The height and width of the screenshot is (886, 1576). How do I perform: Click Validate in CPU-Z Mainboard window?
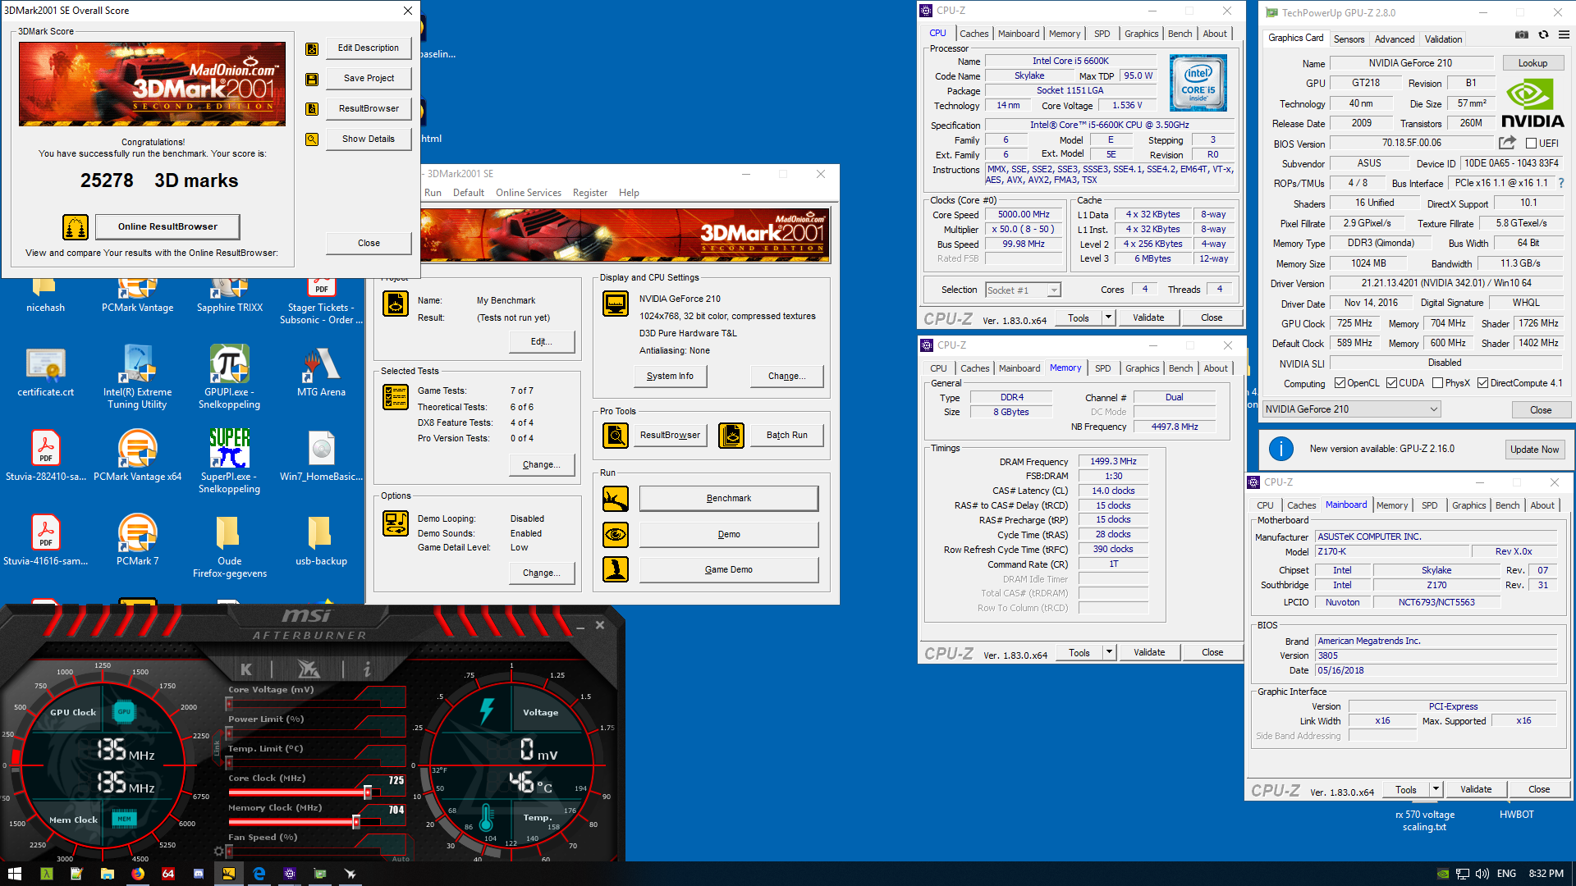1475,789
